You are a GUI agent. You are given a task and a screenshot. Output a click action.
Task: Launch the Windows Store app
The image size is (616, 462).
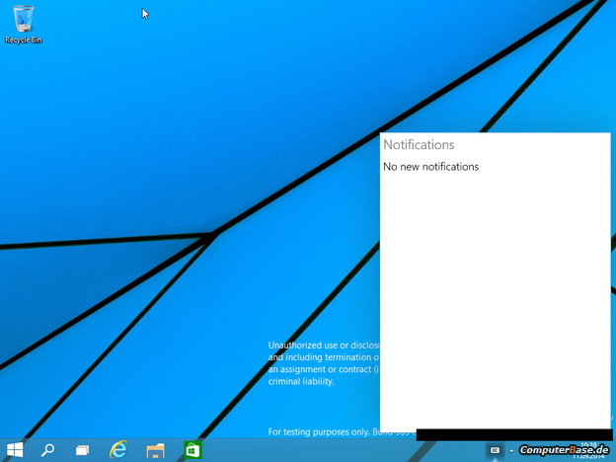click(192, 450)
